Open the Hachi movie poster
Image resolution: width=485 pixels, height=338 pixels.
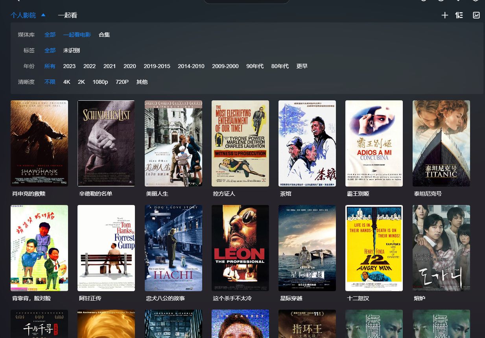pyautogui.click(x=173, y=248)
